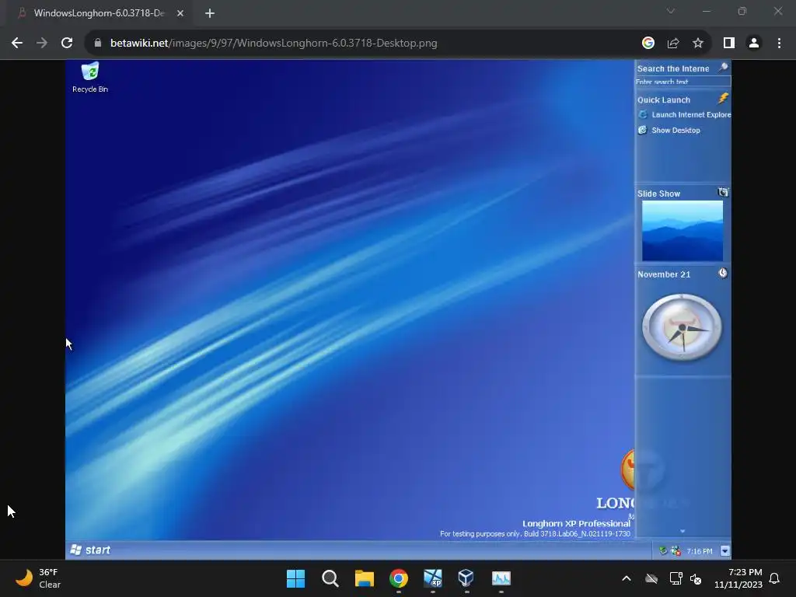Open Windows taskbar search

(330, 578)
